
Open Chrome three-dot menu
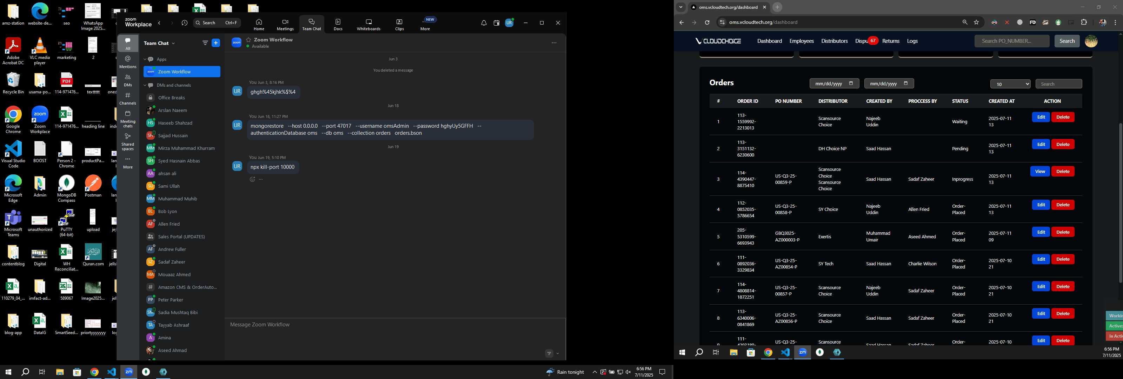point(1116,22)
